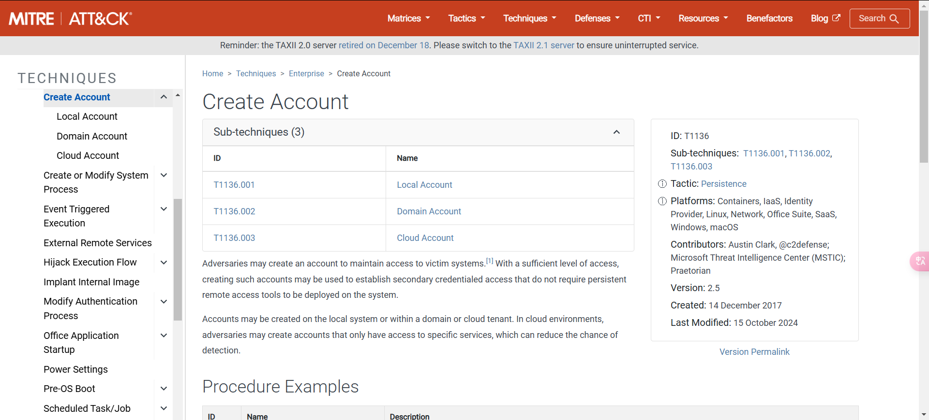
Task: Open the Benefactors page
Action: (769, 18)
